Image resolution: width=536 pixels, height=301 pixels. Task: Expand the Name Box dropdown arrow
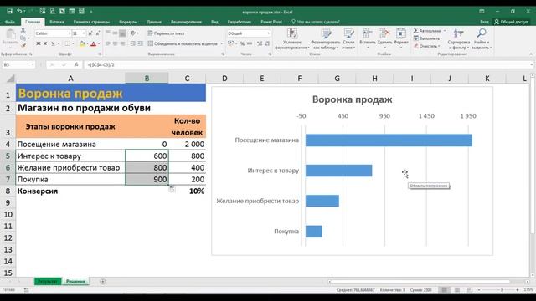(x=33, y=64)
